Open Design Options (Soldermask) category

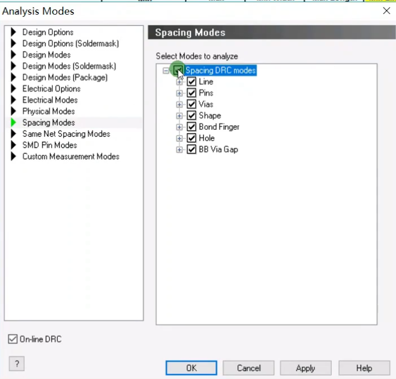pyautogui.click(x=70, y=43)
